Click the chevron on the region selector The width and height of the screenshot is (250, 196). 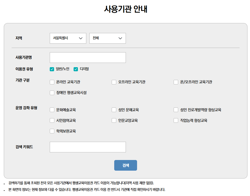81,38
